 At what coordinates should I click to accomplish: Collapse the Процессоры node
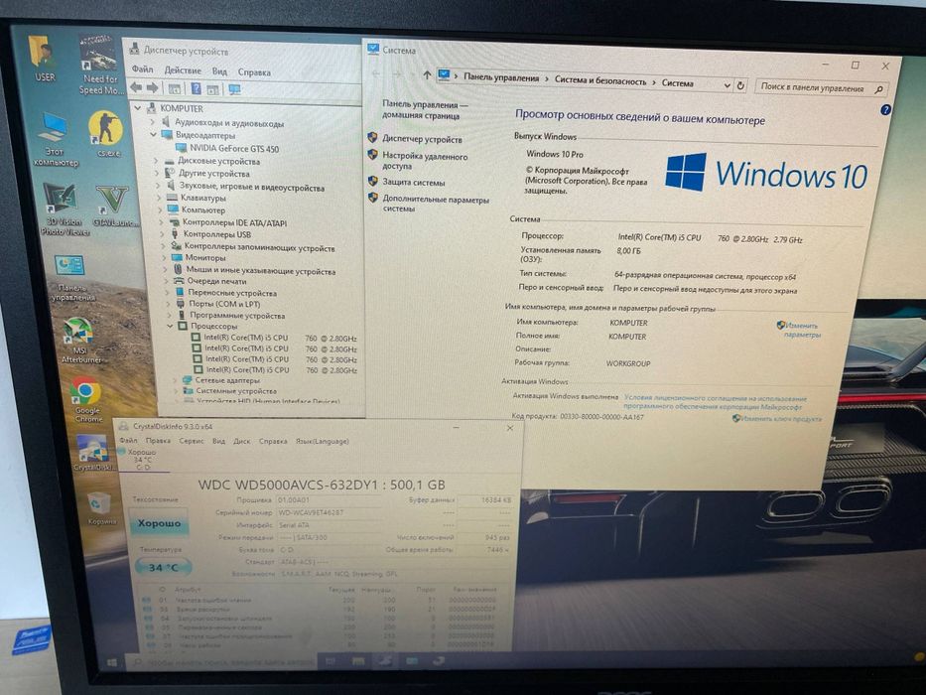[x=170, y=326]
